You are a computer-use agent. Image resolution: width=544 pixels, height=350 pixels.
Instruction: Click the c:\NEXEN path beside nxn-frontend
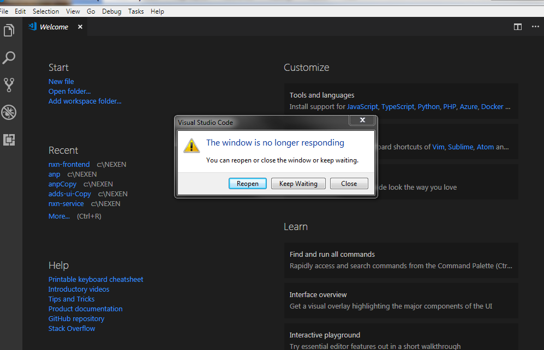111,164
